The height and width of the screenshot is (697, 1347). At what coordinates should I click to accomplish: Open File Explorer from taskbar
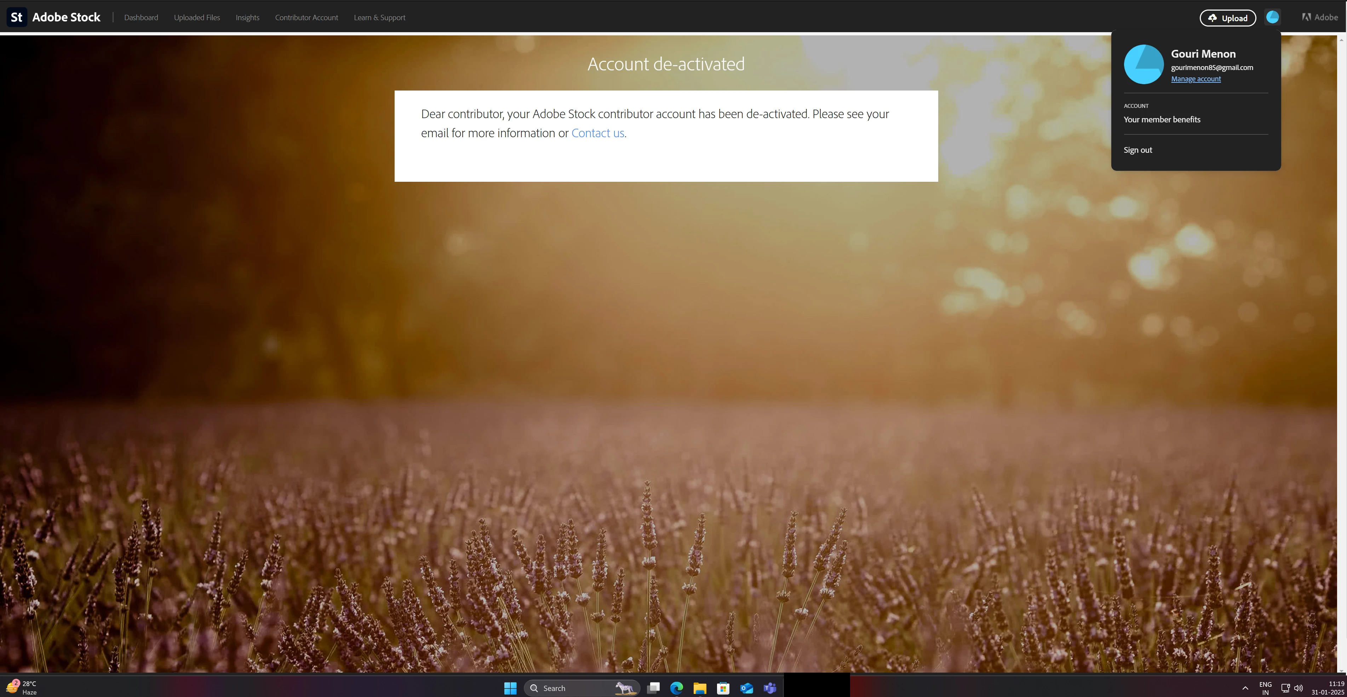point(700,688)
